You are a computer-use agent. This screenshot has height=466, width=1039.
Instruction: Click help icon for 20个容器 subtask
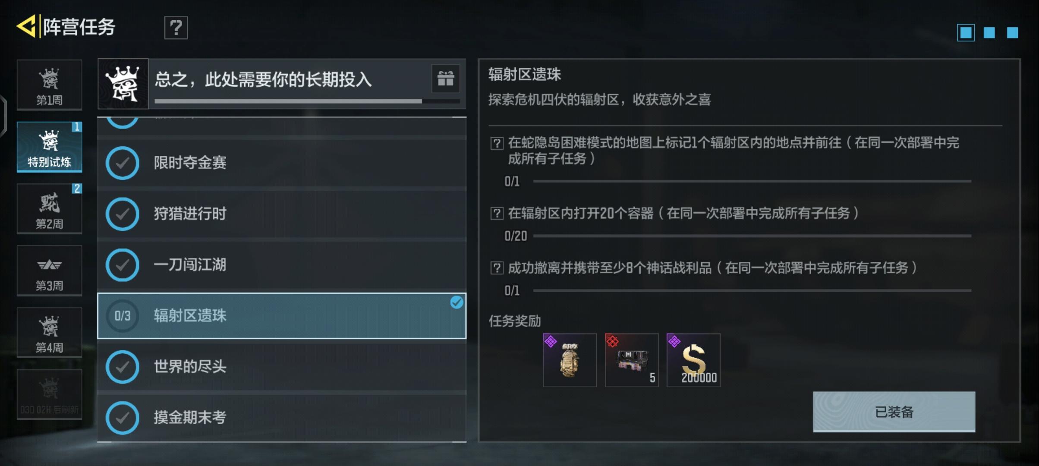(497, 213)
